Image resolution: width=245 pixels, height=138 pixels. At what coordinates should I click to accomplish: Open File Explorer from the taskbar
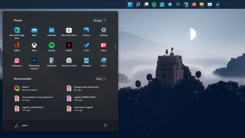(202, 4)
